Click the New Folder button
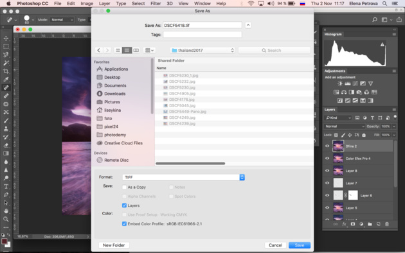 [x=114, y=245]
